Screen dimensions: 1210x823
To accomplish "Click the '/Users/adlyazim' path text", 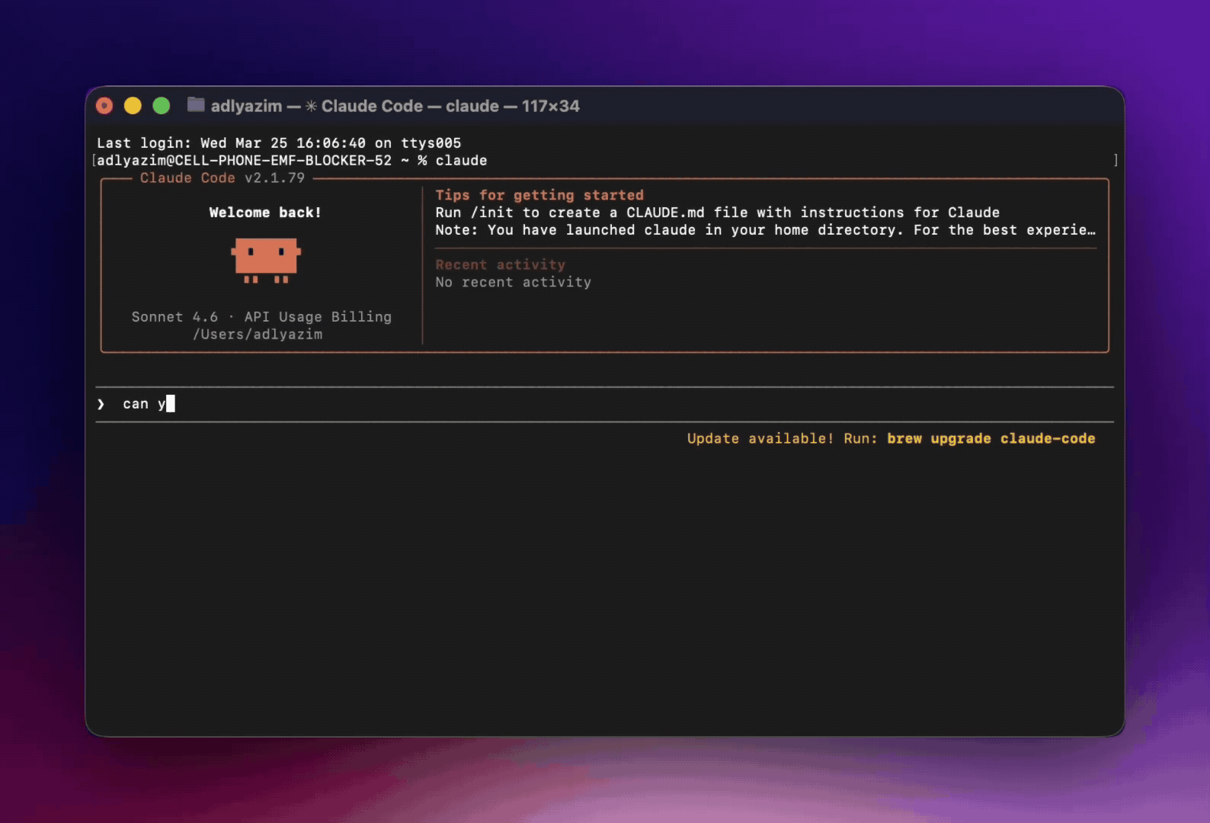I will pyautogui.click(x=258, y=334).
